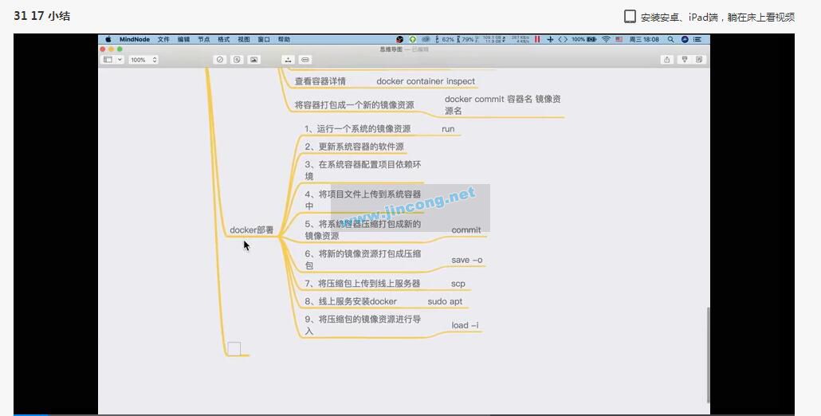Select node 6、将新的镜像资源打包成压缩包

[x=363, y=260]
